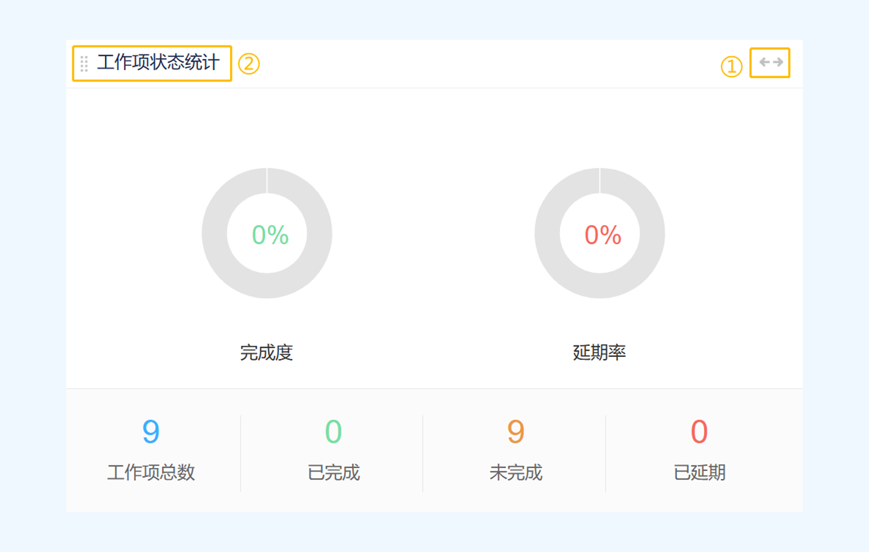This screenshot has height=552, width=869.
Task: Click the 延期率 donut chart
Action: click(x=600, y=233)
